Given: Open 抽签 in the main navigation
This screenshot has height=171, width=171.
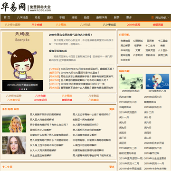Looking at the screenshot, I should click(86, 18).
